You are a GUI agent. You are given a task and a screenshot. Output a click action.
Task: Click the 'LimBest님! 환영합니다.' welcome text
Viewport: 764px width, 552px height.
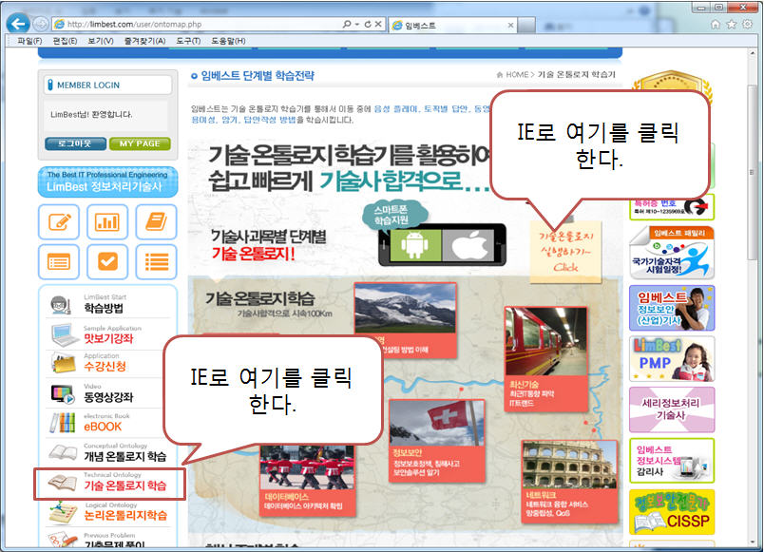91,115
